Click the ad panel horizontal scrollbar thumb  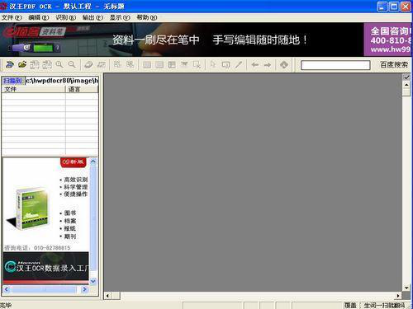coord(44,289)
